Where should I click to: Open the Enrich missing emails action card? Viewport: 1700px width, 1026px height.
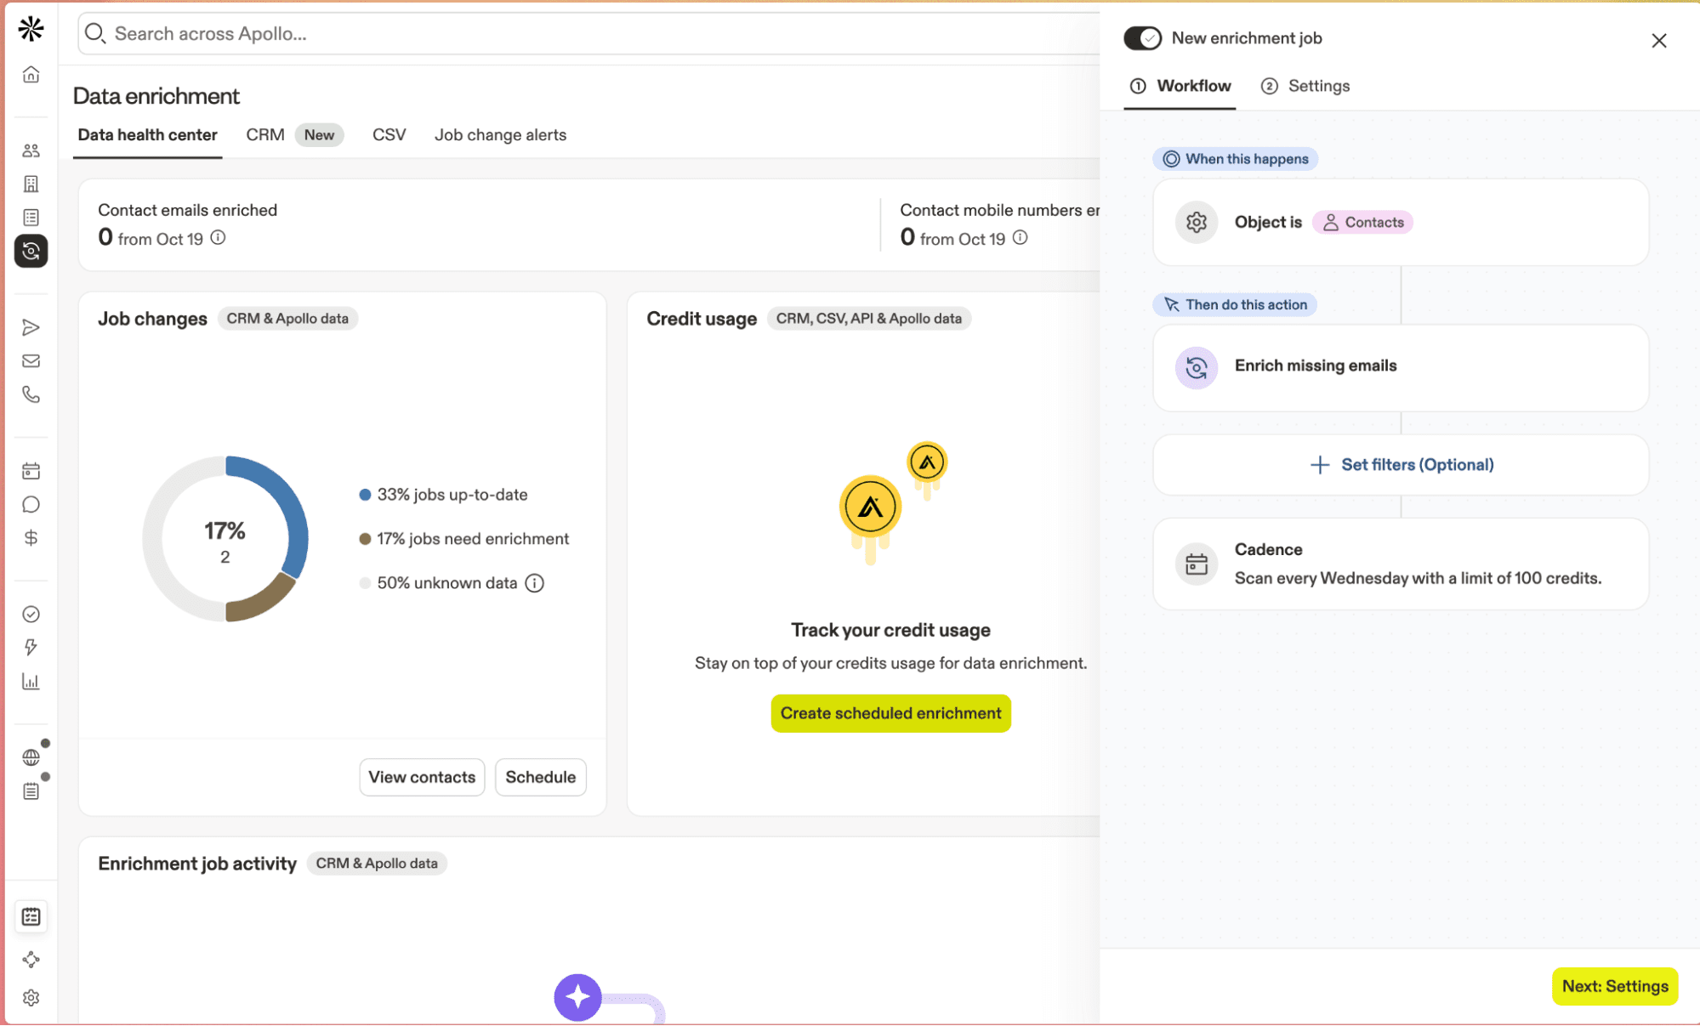1400,366
